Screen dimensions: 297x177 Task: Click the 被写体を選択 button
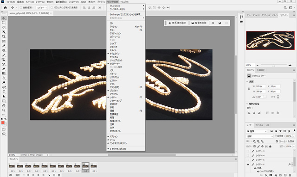pos(177,23)
